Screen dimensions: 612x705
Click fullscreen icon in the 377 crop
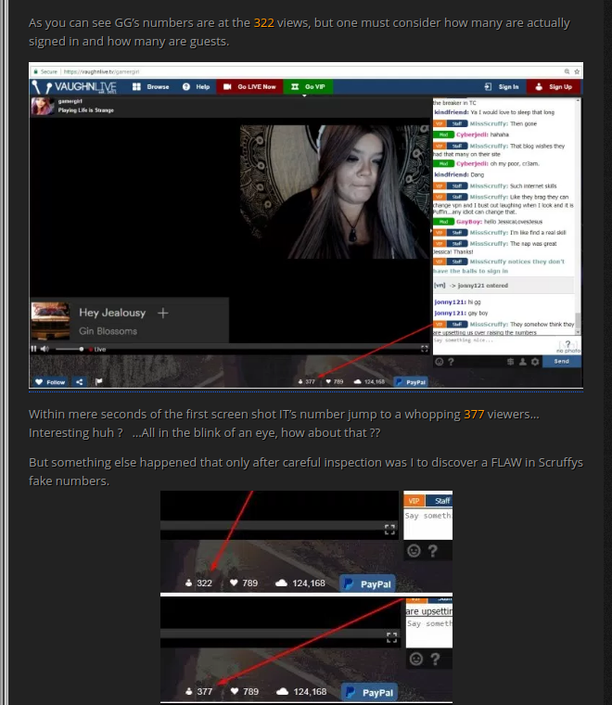tap(392, 637)
